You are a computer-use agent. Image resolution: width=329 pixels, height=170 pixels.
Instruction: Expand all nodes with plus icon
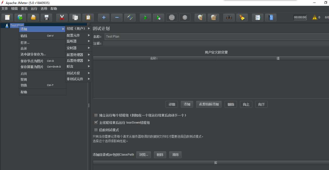[104, 17]
